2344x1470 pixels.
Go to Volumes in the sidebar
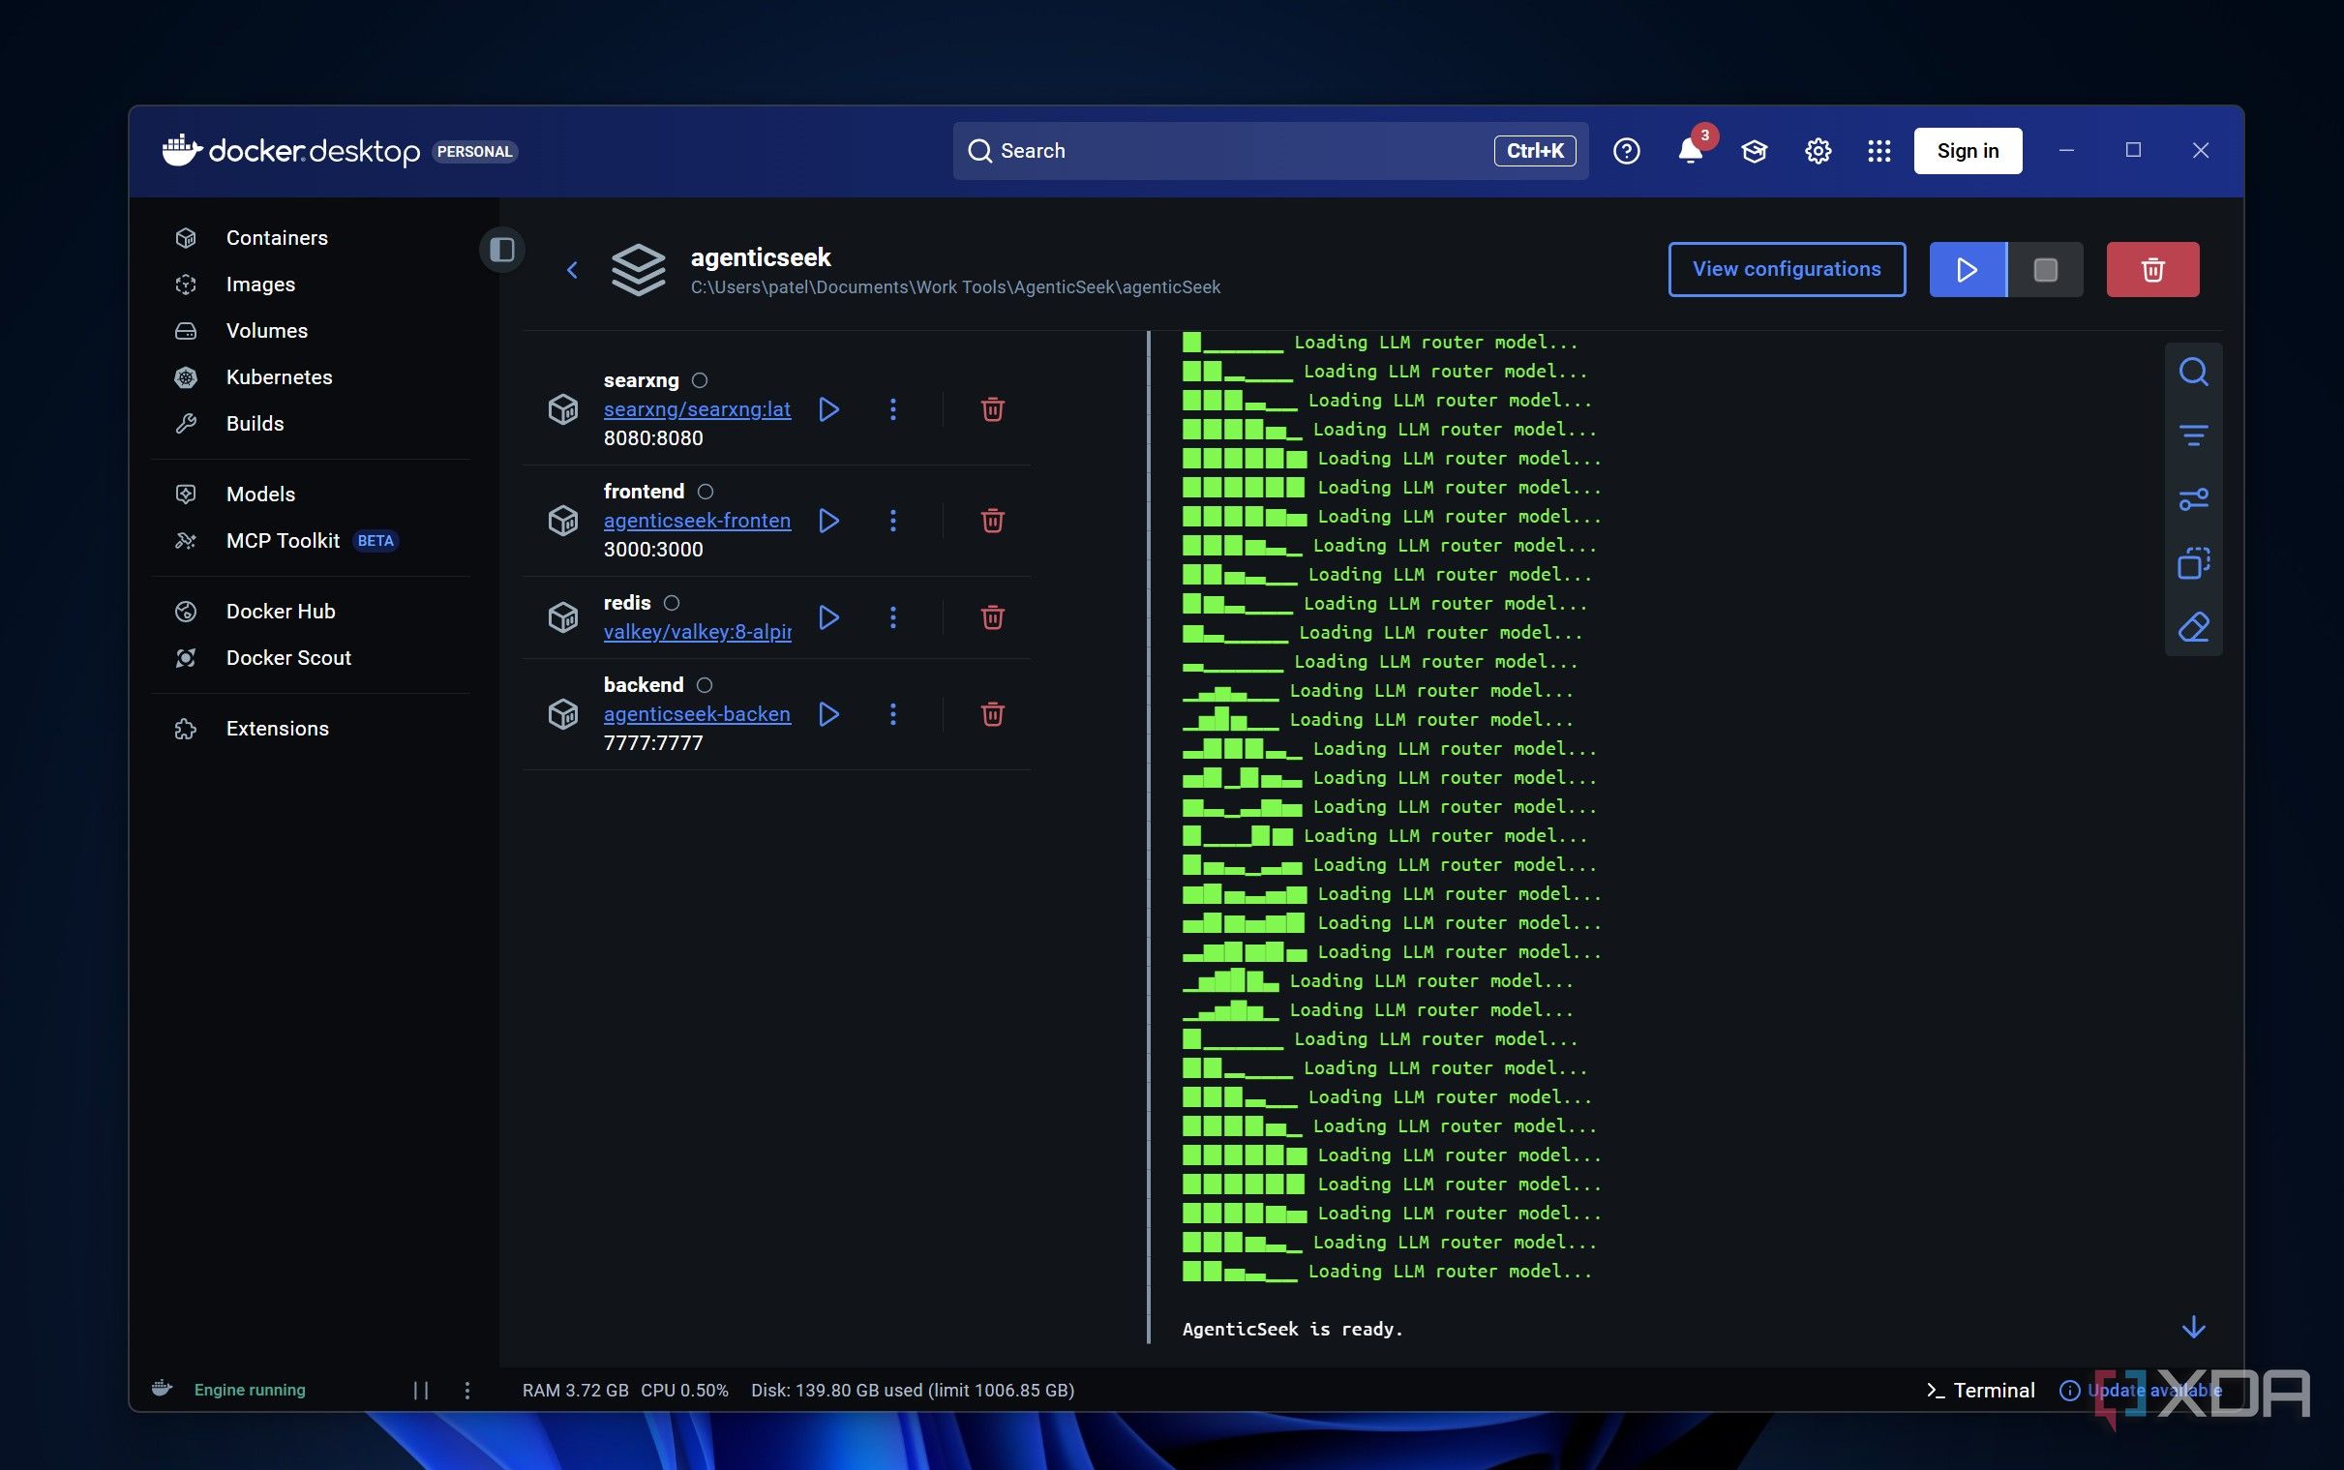pyautogui.click(x=266, y=331)
